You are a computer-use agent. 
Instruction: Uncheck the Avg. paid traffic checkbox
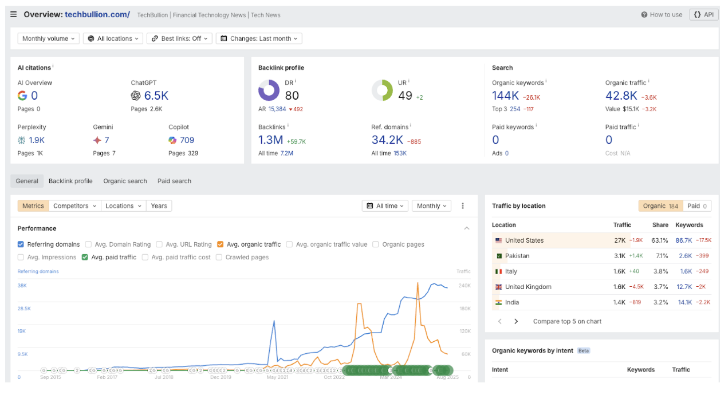click(x=85, y=258)
